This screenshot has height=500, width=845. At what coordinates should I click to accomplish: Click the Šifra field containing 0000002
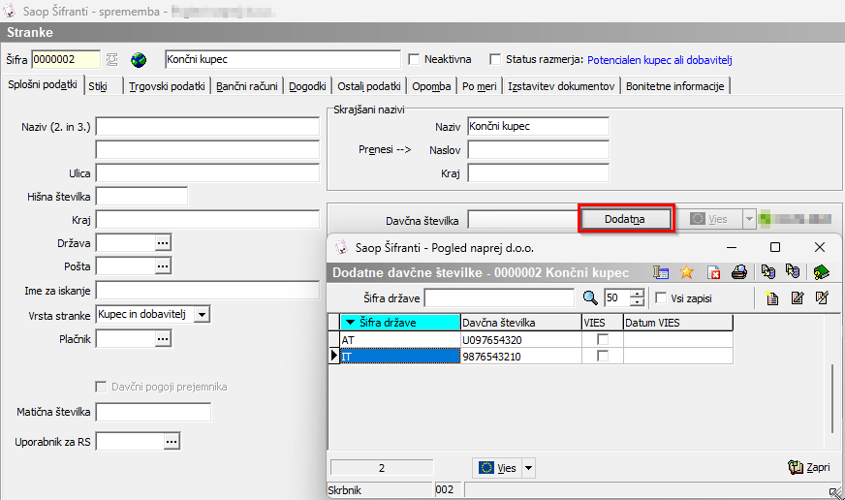66,59
